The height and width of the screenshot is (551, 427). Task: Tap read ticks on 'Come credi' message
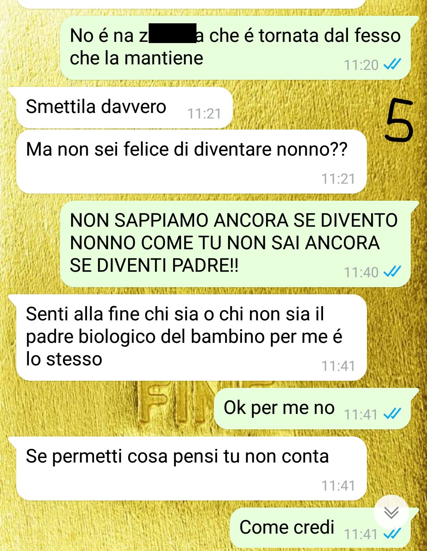click(393, 534)
